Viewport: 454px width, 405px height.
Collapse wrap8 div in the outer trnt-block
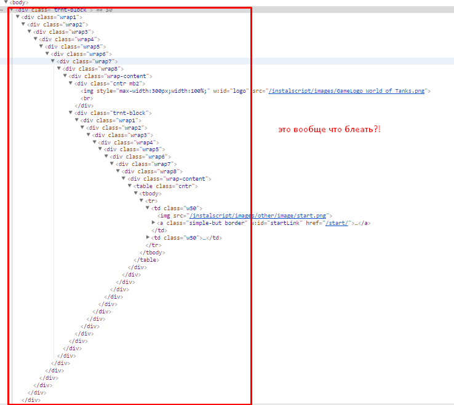(59, 68)
